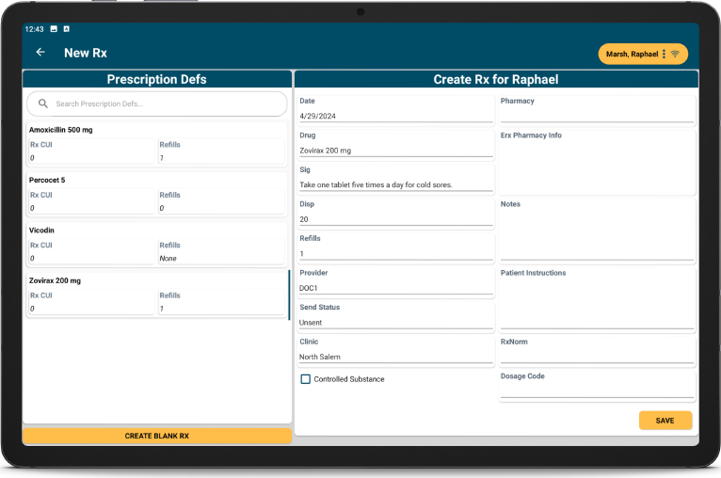Open the image notification icon in status bar
Viewport: 721px width, 478px height.
pyautogui.click(x=54, y=29)
